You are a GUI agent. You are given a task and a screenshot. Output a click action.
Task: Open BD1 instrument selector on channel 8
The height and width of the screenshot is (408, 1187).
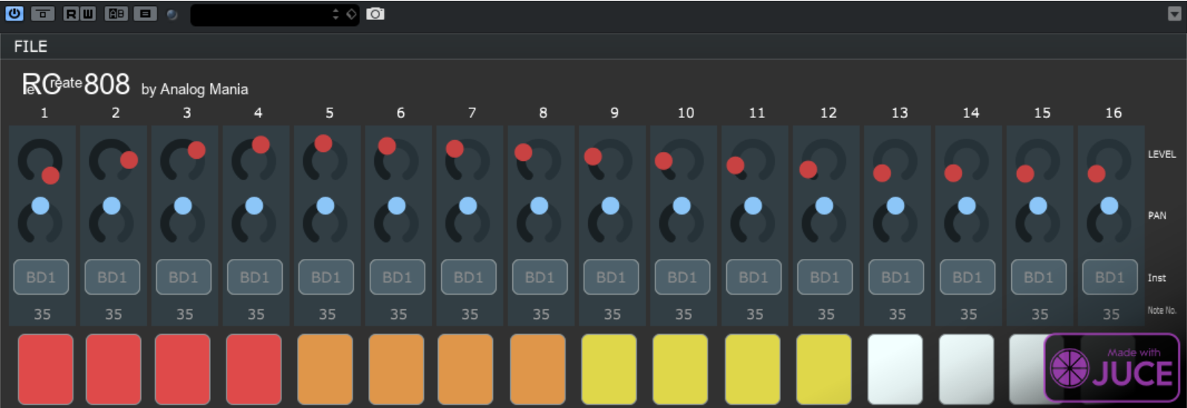coord(540,277)
